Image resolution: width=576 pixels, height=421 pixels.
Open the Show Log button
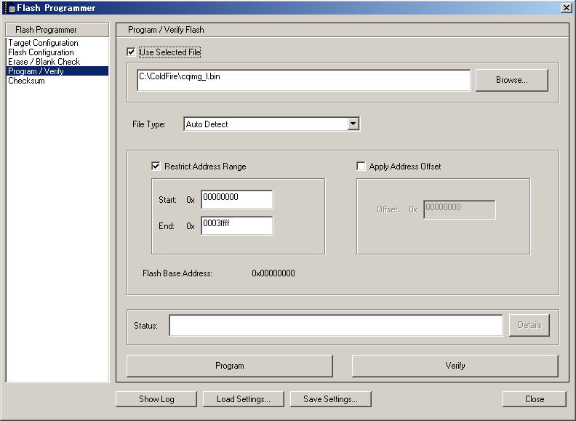pyautogui.click(x=156, y=399)
